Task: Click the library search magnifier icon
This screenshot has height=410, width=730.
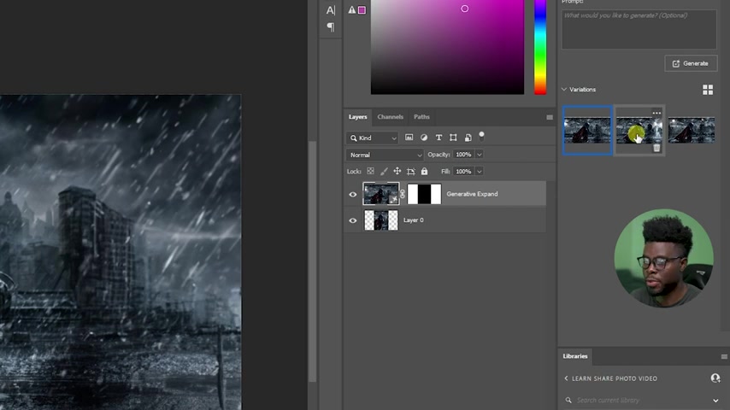Action: 568,401
